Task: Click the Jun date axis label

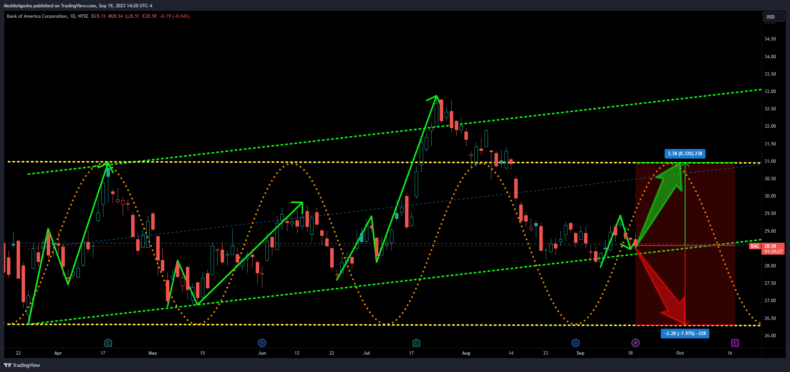Action: [x=262, y=353]
